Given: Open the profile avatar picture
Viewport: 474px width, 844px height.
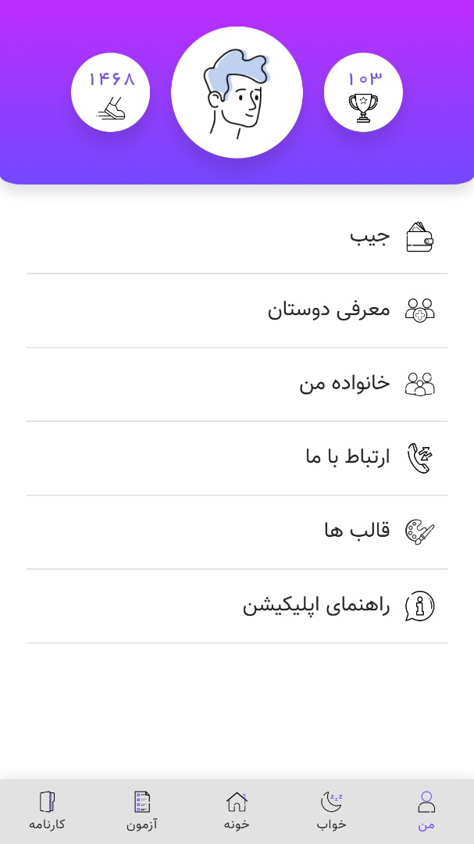Looking at the screenshot, I should pyautogui.click(x=237, y=92).
